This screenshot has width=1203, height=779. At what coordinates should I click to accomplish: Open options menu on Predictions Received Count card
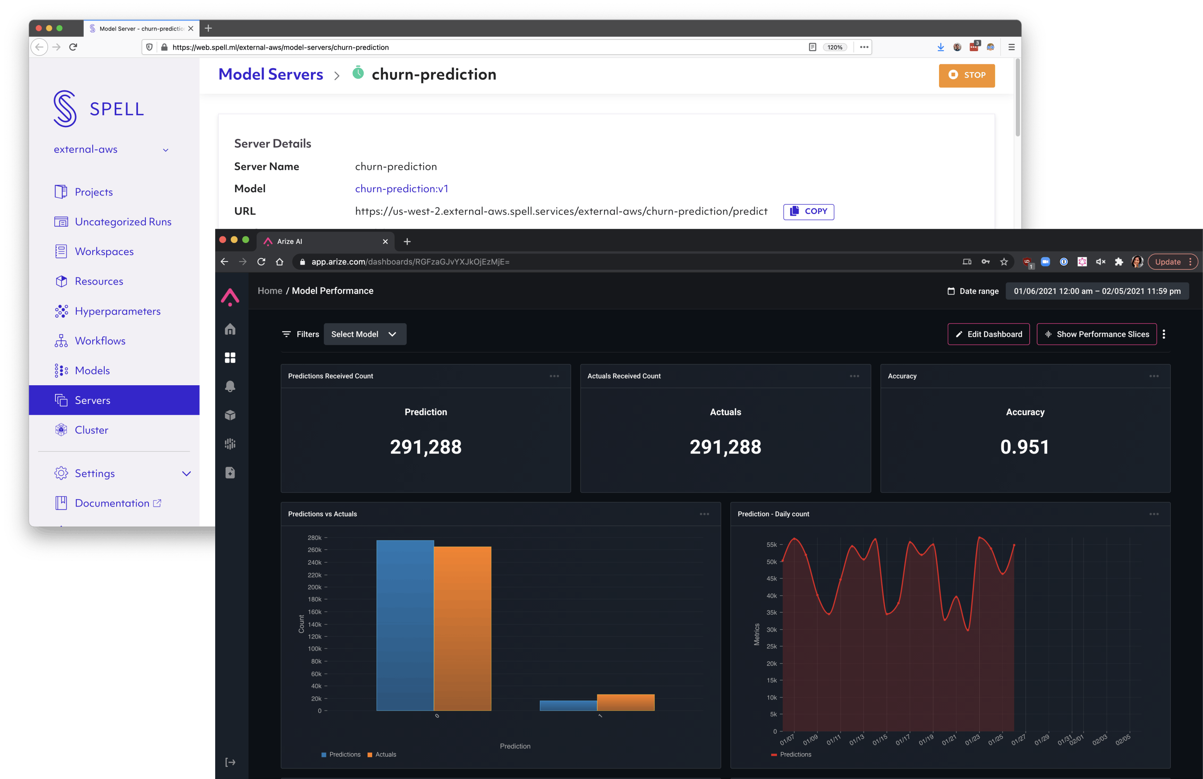click(554, 376)
